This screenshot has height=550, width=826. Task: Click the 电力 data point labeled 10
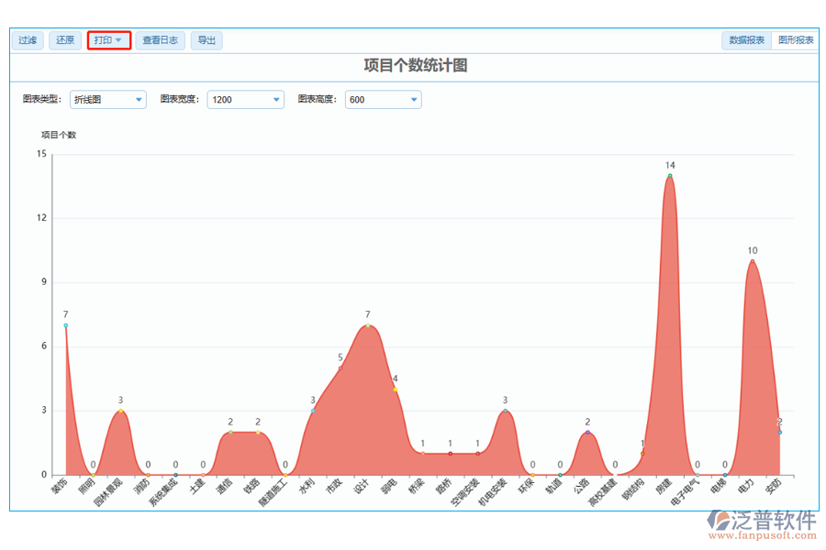click(x=753, y=261)
